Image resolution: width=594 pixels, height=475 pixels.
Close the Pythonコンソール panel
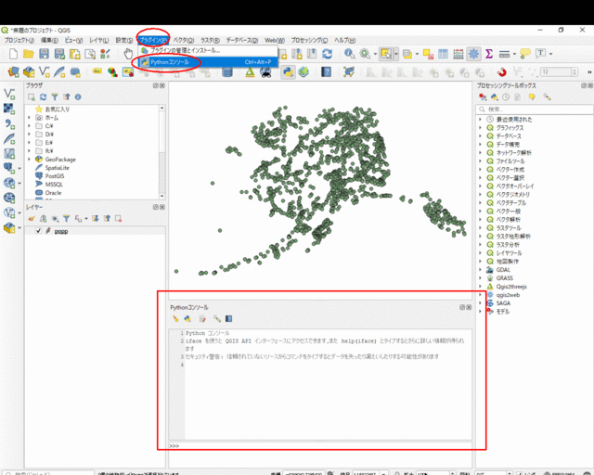tap(469, 307)
